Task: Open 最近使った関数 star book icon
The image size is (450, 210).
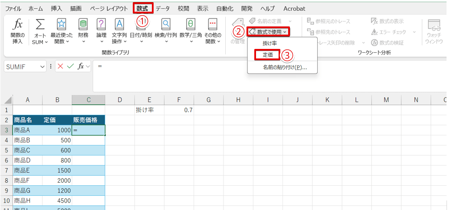Action: point(62,25)
